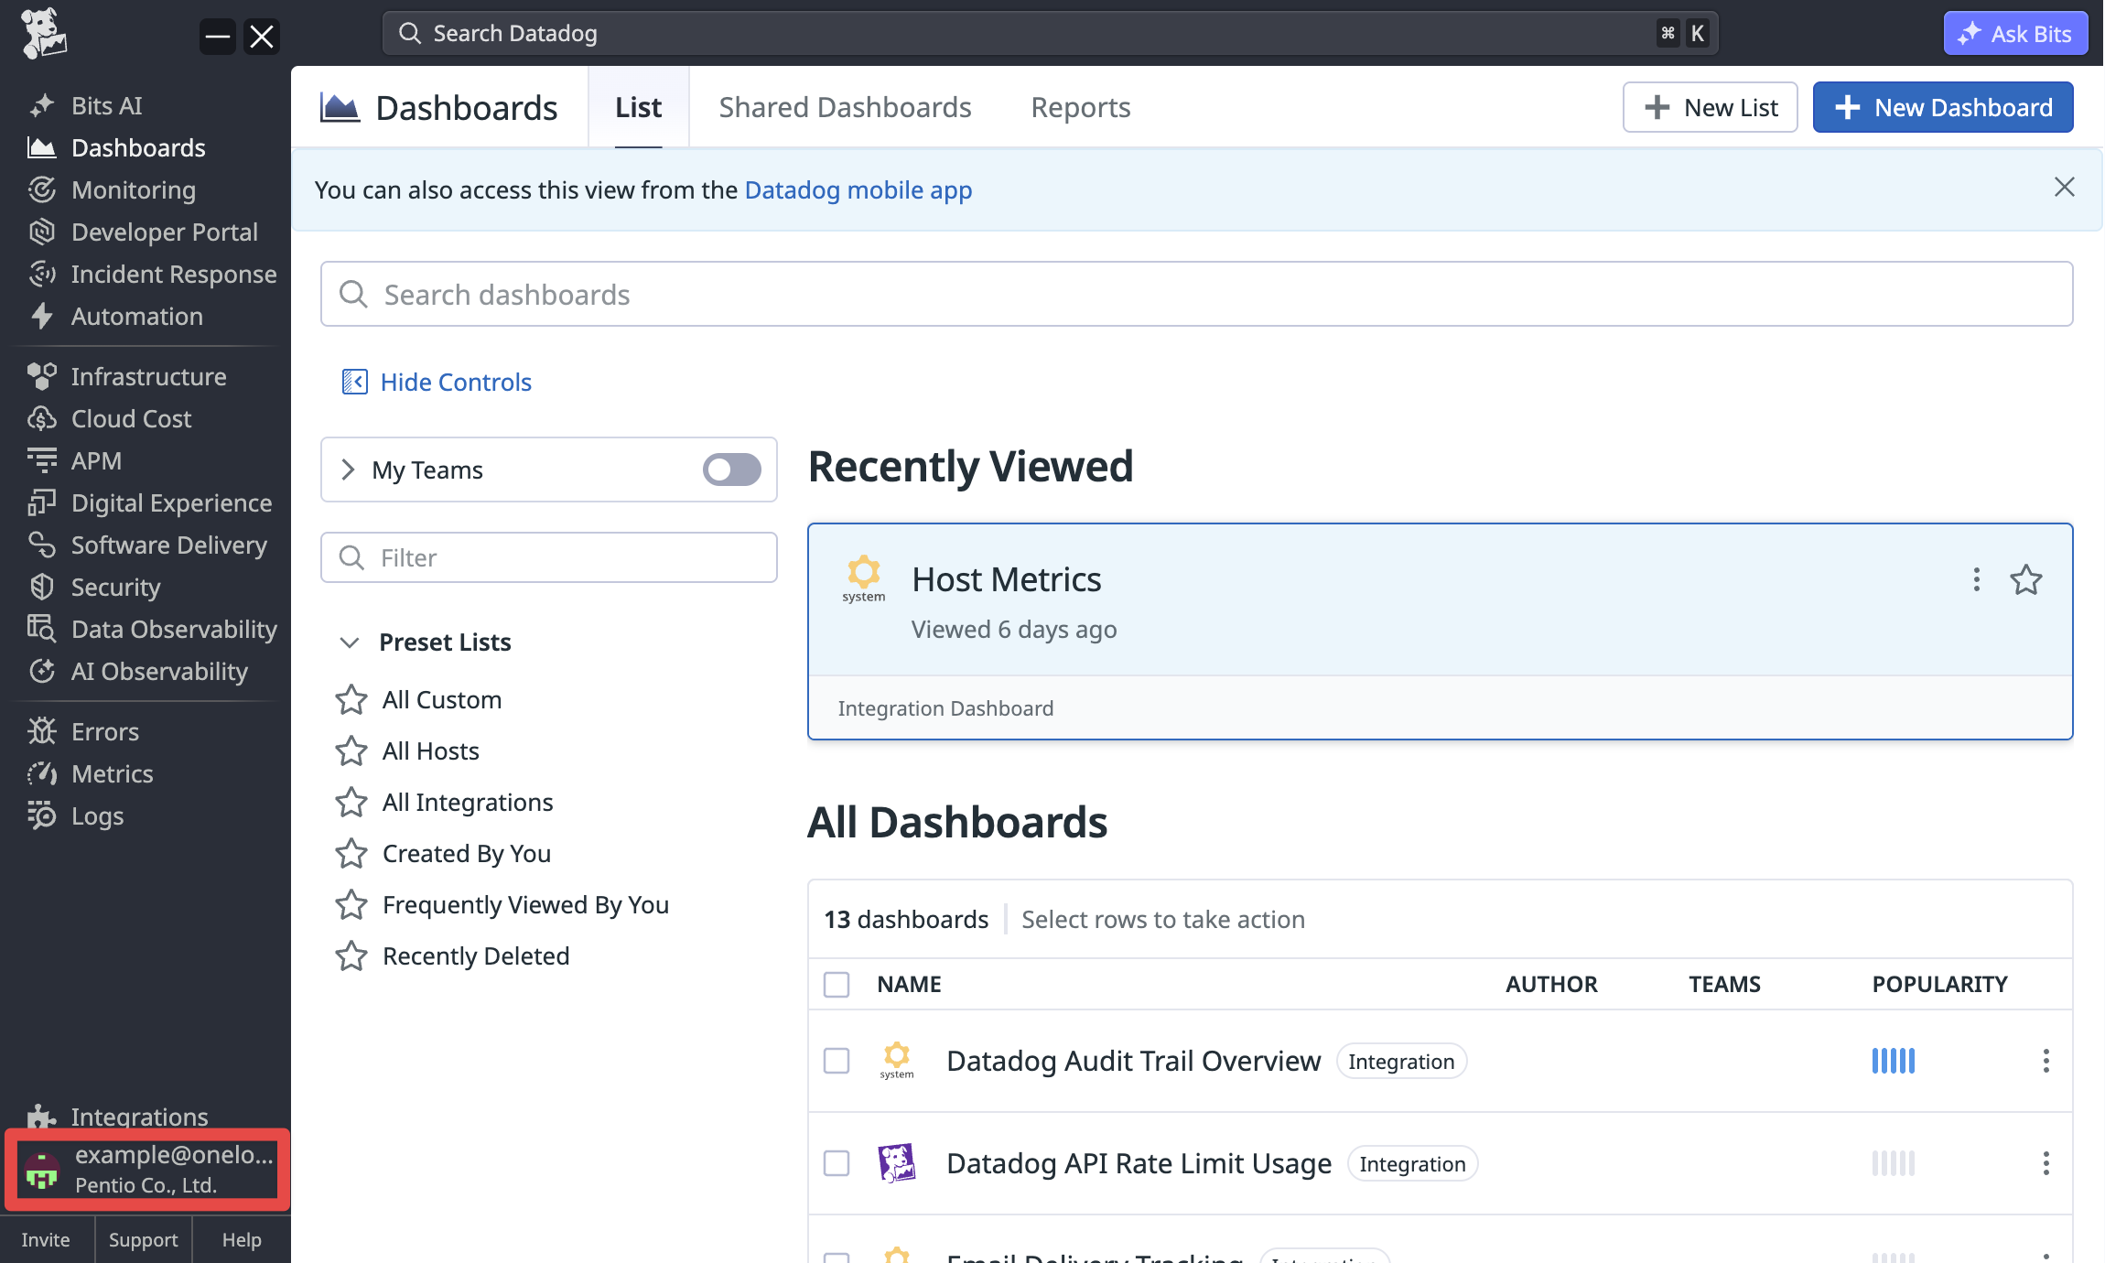Switch to Shared Dashboards tab
2105x1263 pixels.
click(845, 107)
